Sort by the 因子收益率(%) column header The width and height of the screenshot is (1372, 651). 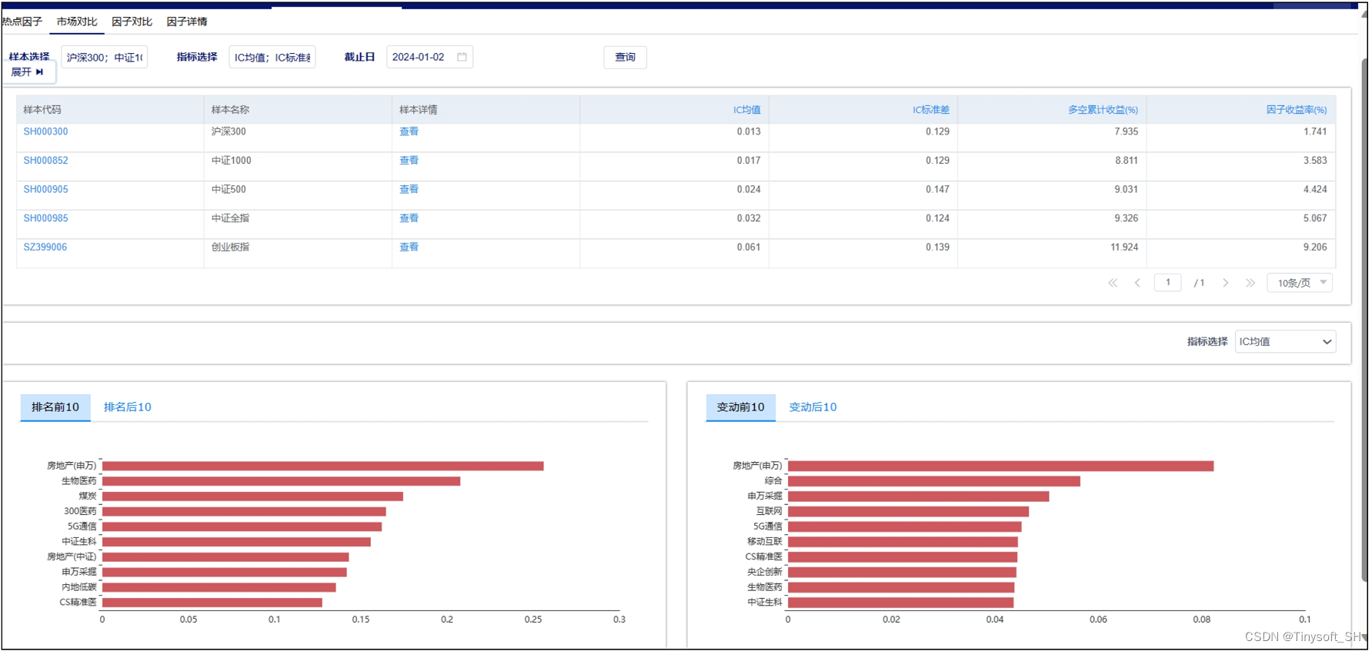[1297, 110]
